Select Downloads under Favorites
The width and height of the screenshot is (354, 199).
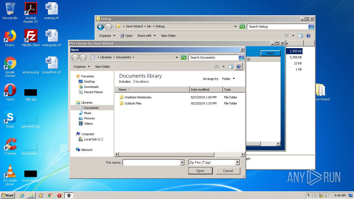(x=91, y=87)
